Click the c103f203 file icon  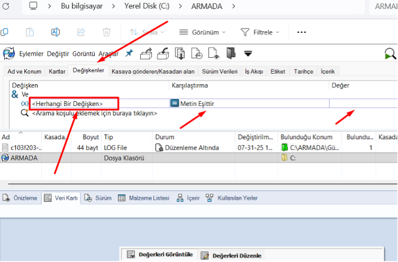tap(5, 147)
